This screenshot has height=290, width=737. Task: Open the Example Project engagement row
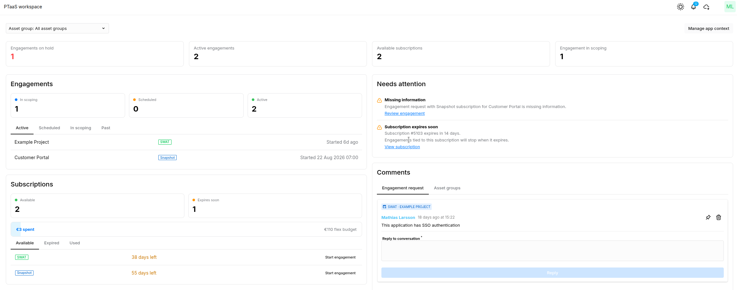pos(186,142)
